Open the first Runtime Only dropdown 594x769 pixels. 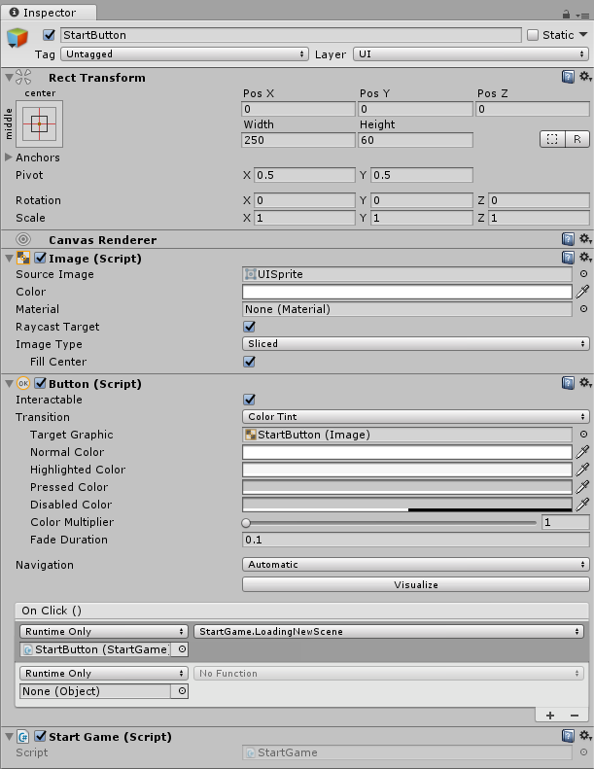click(104, 632)
